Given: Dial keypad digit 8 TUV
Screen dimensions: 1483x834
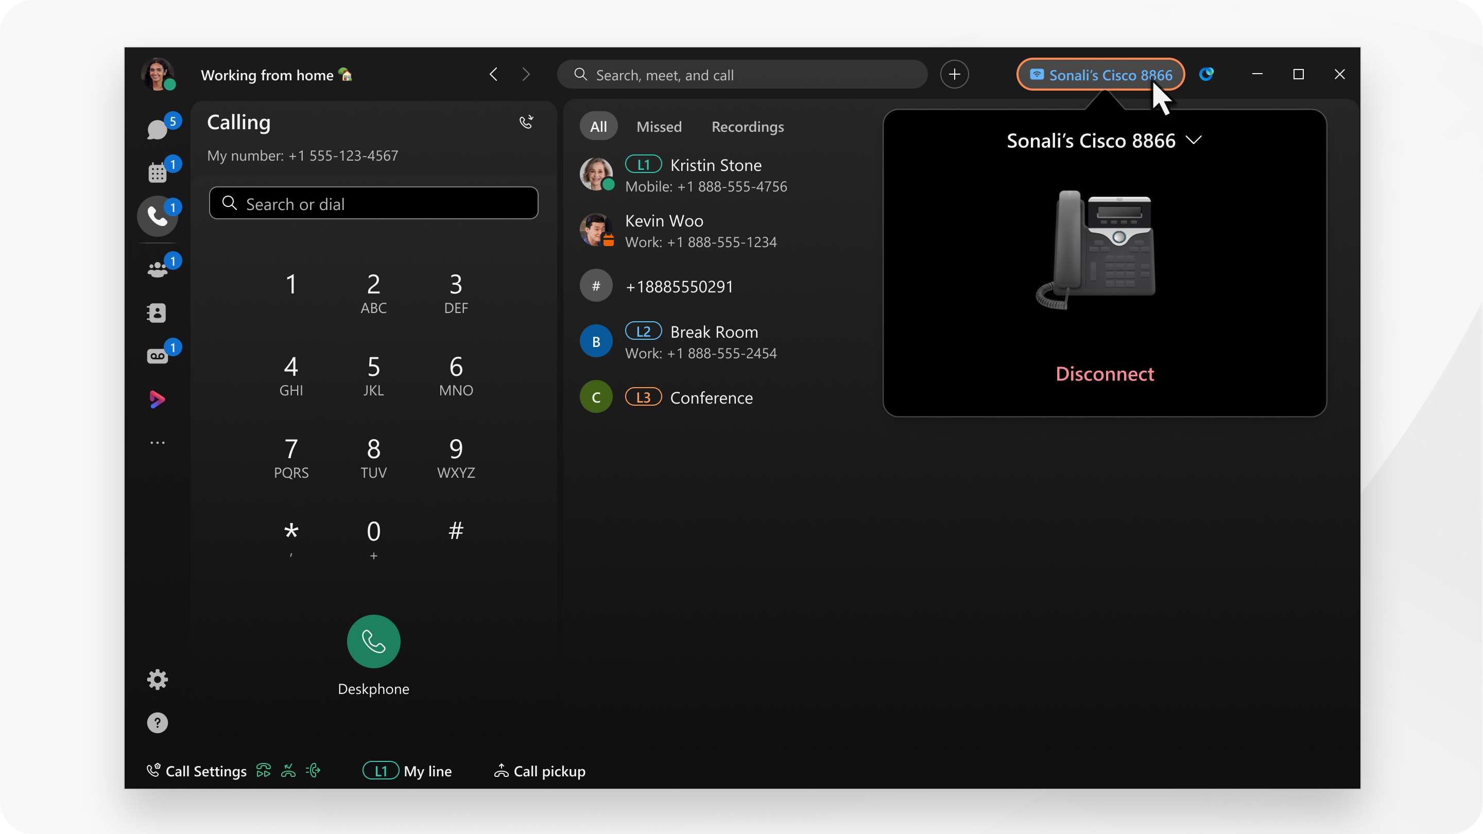Looking at the screenshot, I should pyautogui.click(x=374, y=458).
